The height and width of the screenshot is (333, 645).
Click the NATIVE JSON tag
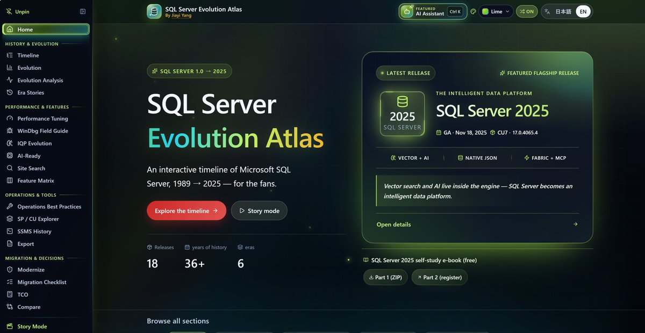click(x=477, y=158)
